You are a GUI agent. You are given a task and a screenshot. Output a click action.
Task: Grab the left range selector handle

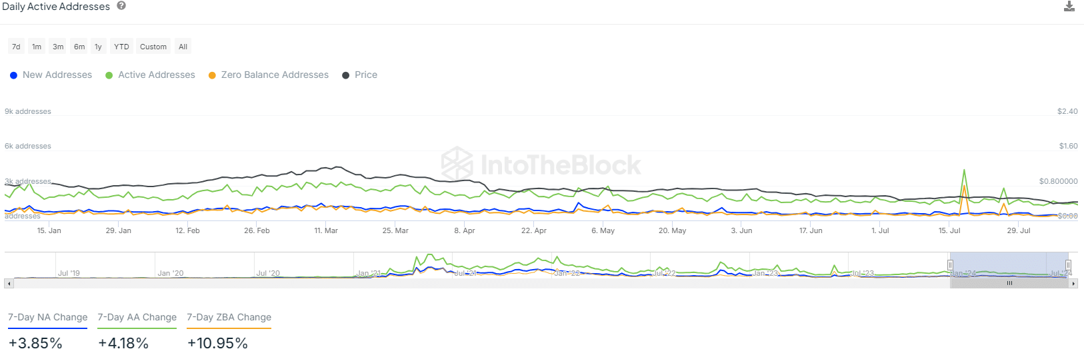tap(950, 265)
